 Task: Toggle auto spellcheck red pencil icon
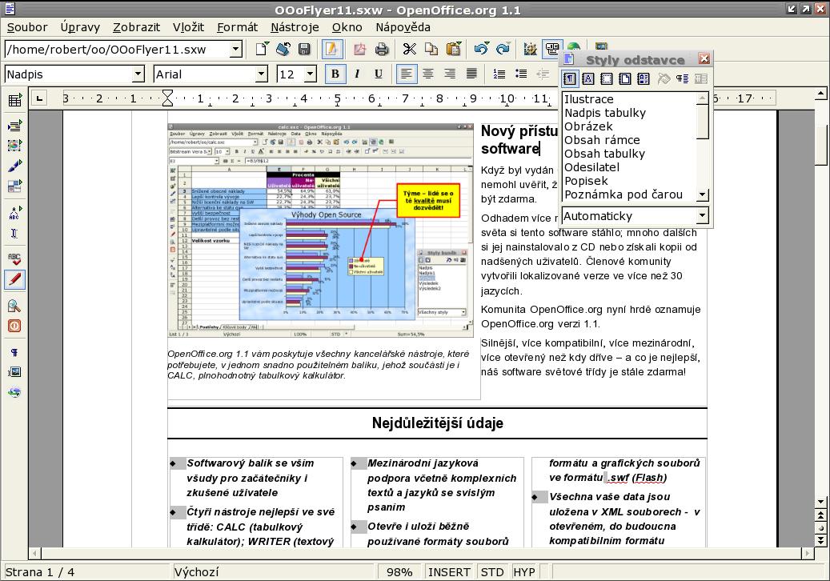point(14,279)
